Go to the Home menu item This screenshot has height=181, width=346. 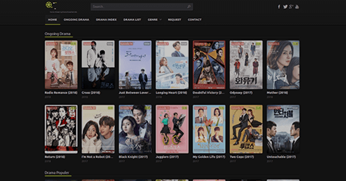coord(52,20)
